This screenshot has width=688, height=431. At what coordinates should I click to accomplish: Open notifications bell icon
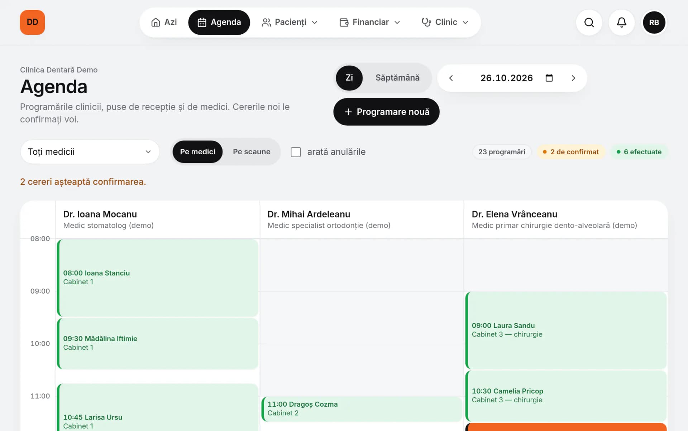[621, 23]
